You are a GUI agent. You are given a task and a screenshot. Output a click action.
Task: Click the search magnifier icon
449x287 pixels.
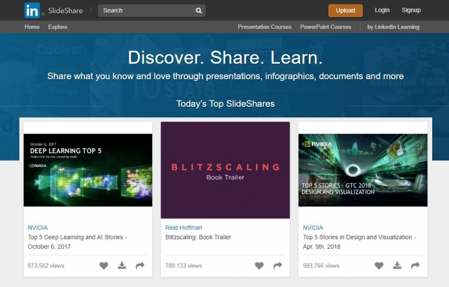(x=199, y=11)
